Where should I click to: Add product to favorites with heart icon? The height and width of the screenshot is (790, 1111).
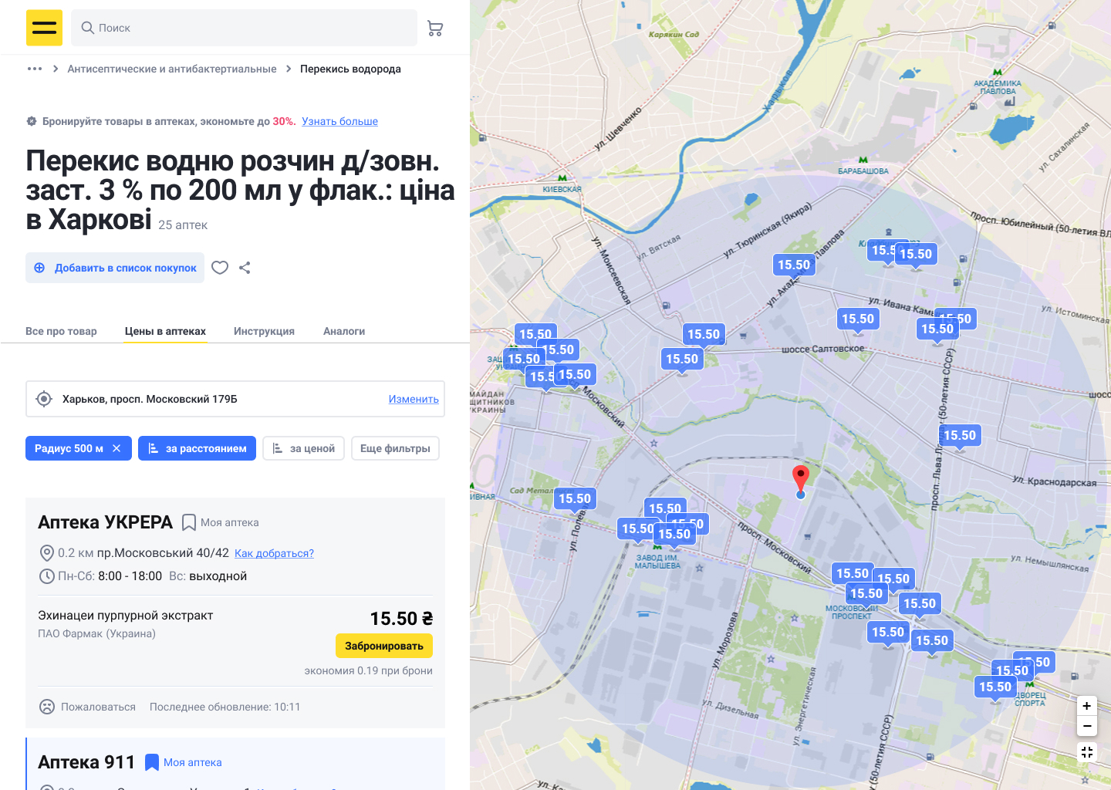coord(220,268)
